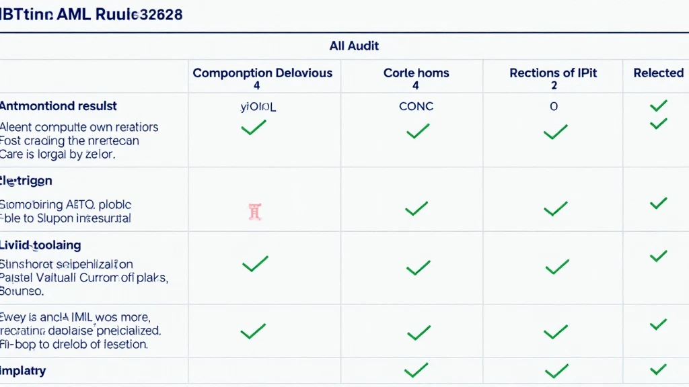Screen dimensions: 689x387
Task: Select Corle homs checkmark in Stomobiring row
Action: click(x=416, y=208)
